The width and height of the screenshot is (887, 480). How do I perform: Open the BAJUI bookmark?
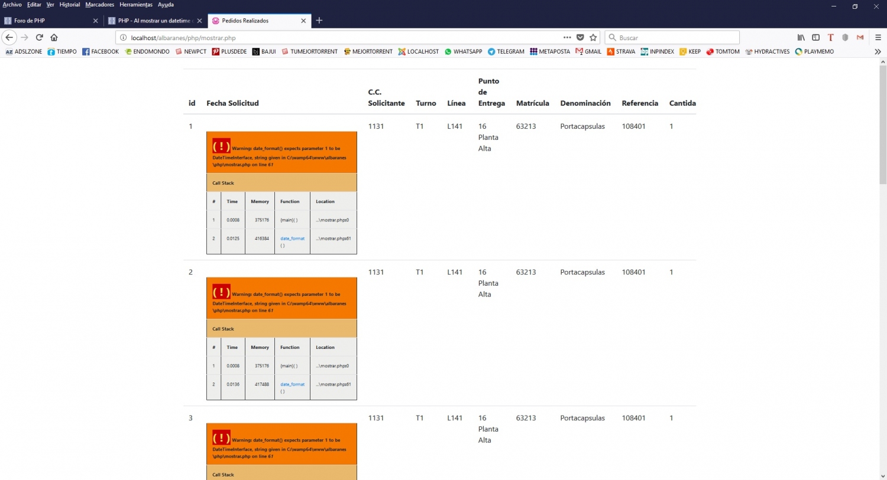pos(264,51)
